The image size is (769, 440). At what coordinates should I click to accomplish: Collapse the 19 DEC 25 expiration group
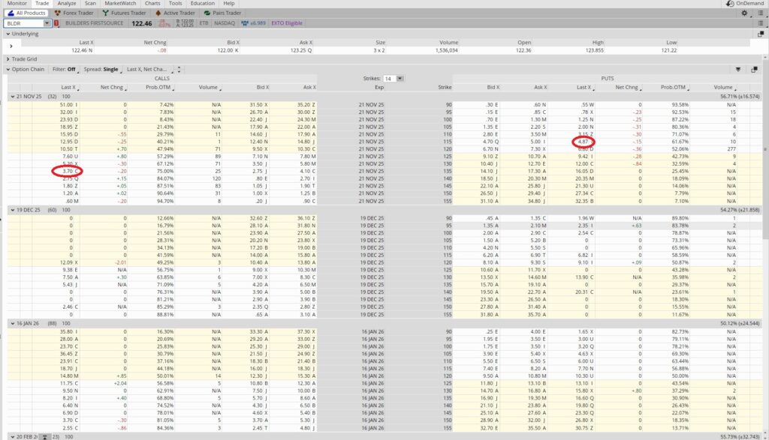(11, 209)
